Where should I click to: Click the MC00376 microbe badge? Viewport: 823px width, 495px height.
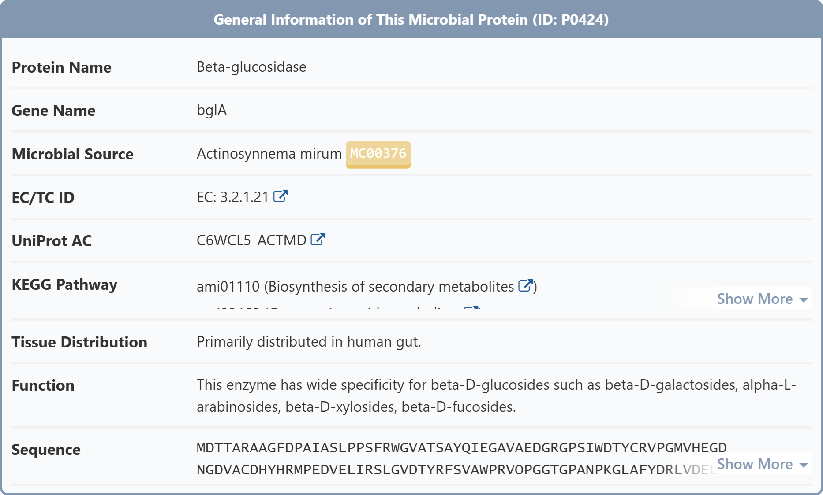point(378,154)
